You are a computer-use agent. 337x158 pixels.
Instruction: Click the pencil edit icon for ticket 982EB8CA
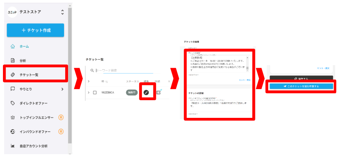(x=146, y=92)
